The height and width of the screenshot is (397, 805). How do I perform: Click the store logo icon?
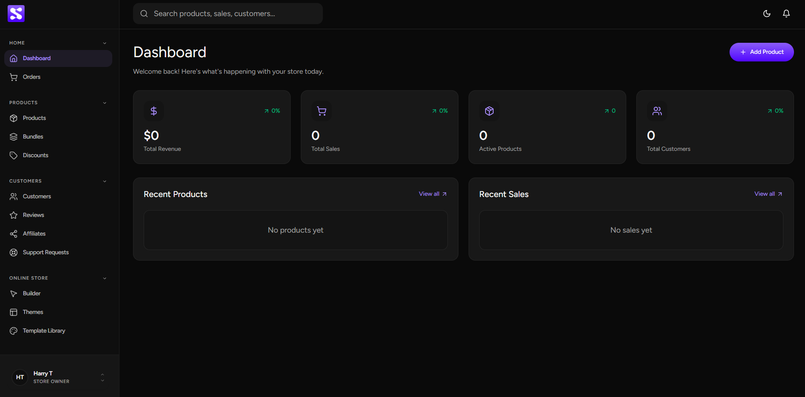pyautogui.click(x=16, y=14)
